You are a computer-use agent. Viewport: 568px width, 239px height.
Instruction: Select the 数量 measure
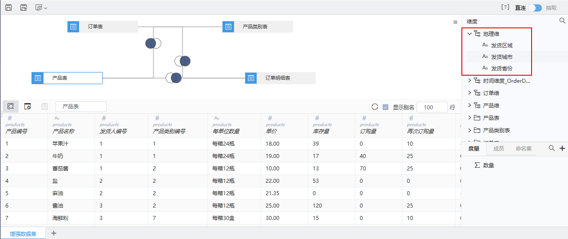pos(489,165)
